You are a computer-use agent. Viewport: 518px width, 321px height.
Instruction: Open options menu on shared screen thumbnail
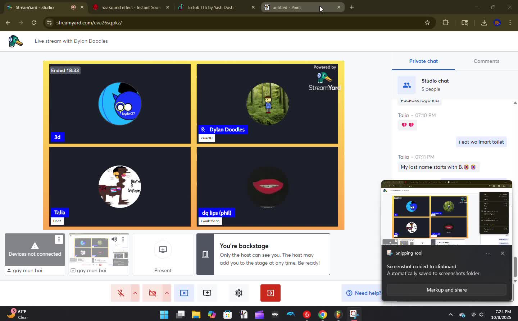(x=123, y=239)
